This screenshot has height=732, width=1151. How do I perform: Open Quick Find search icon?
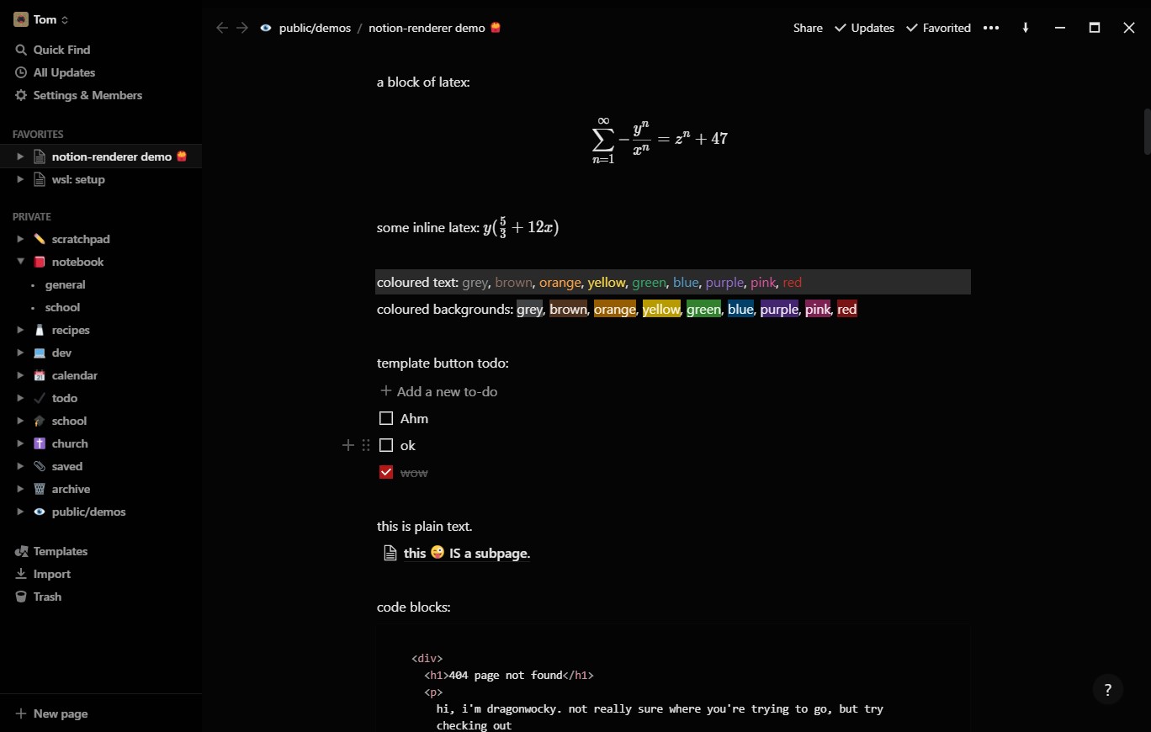pyautogui.click(x=21, y=50)
